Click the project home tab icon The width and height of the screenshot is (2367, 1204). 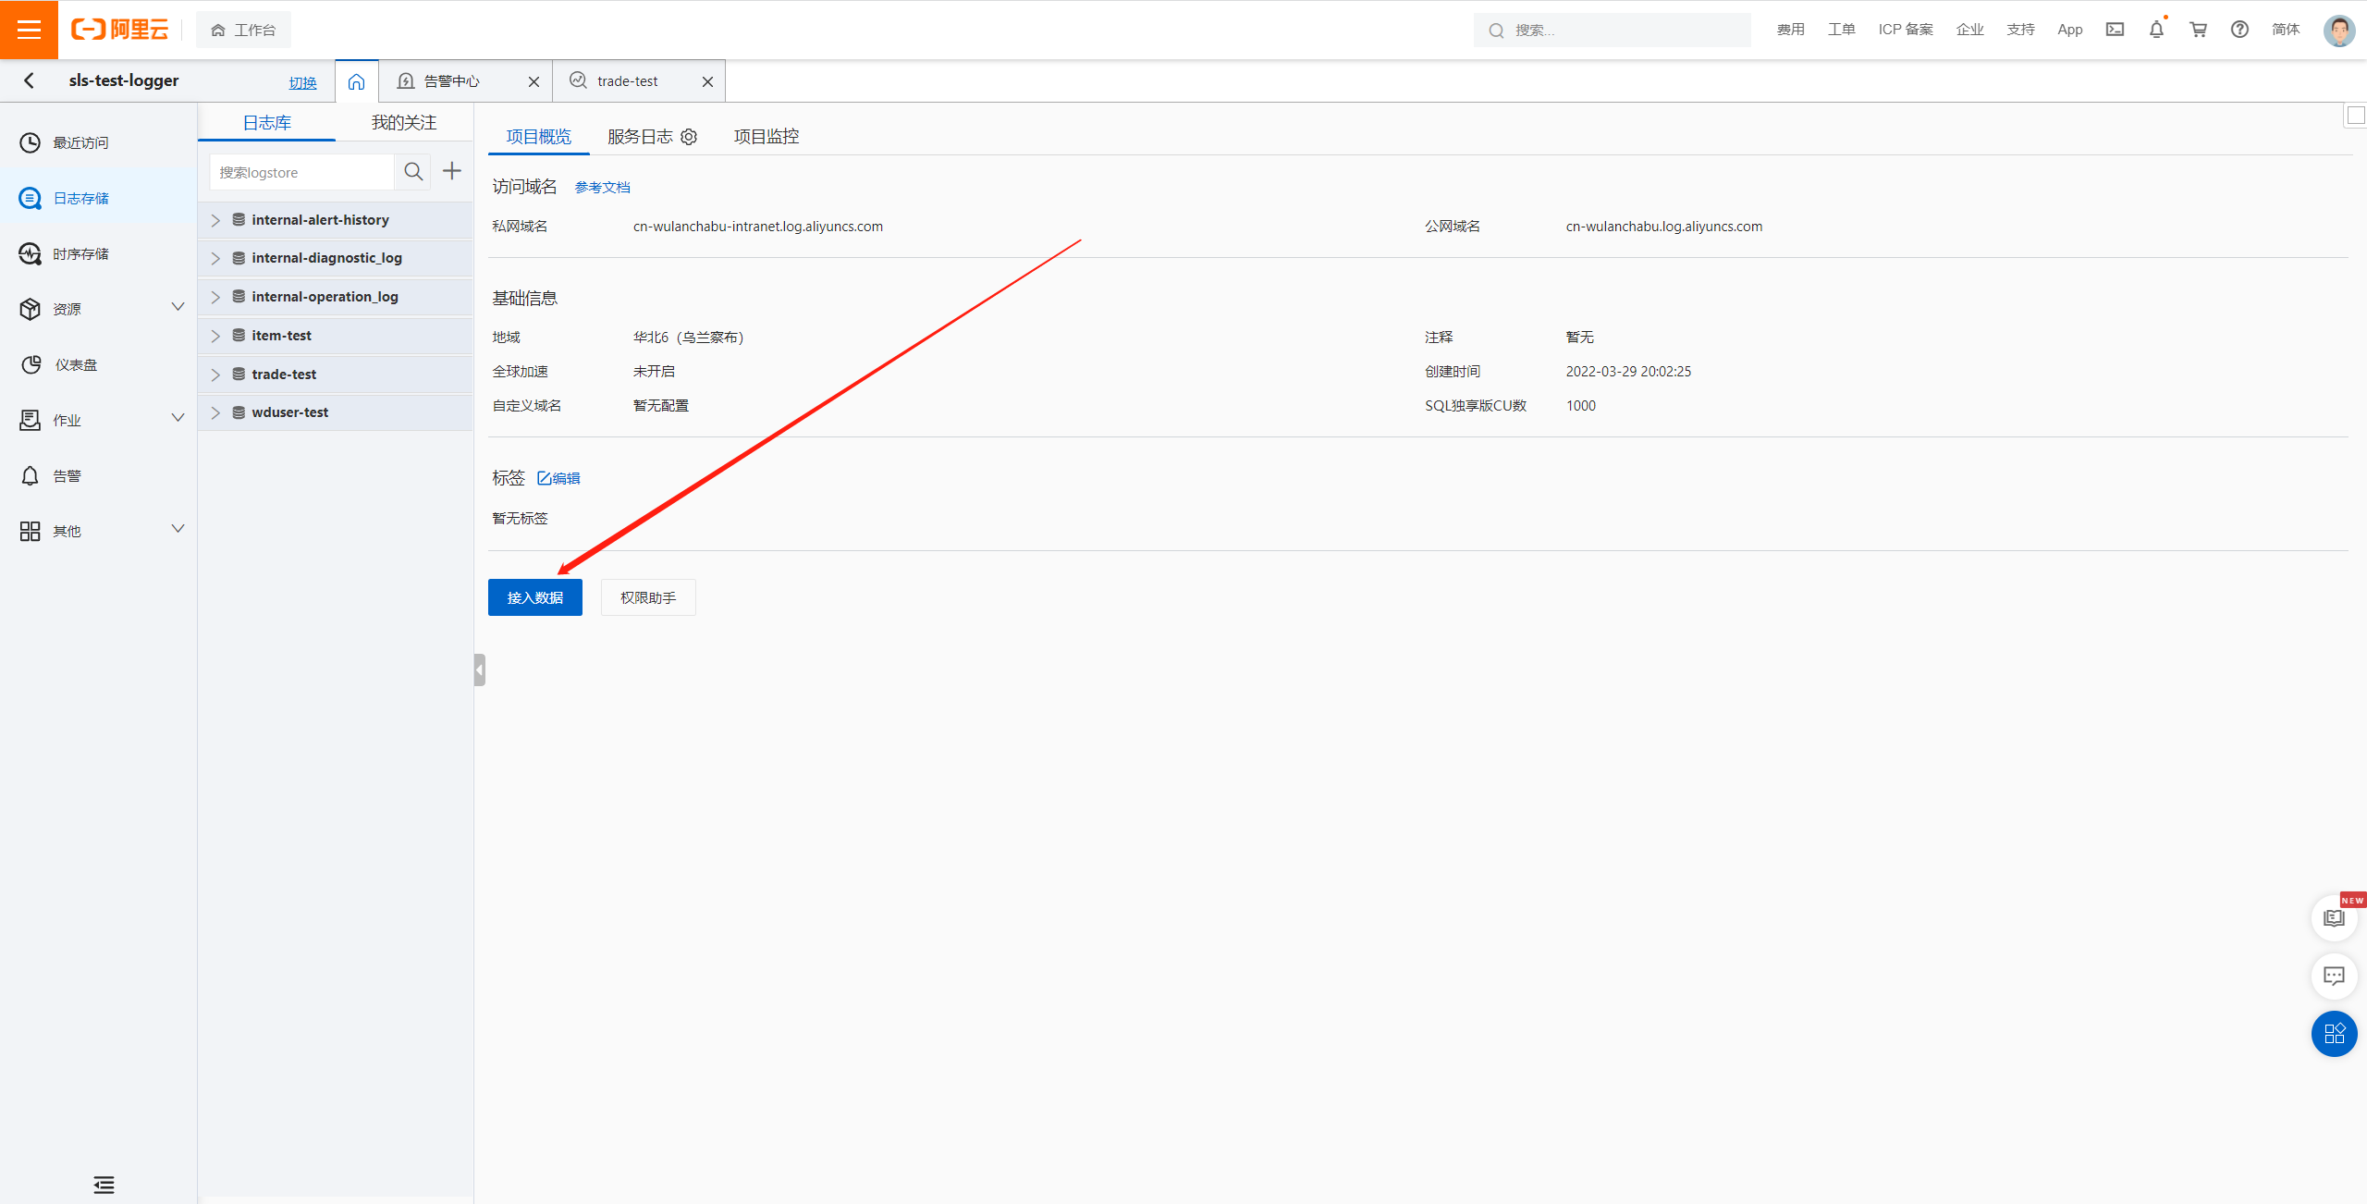tap(356, 81)
